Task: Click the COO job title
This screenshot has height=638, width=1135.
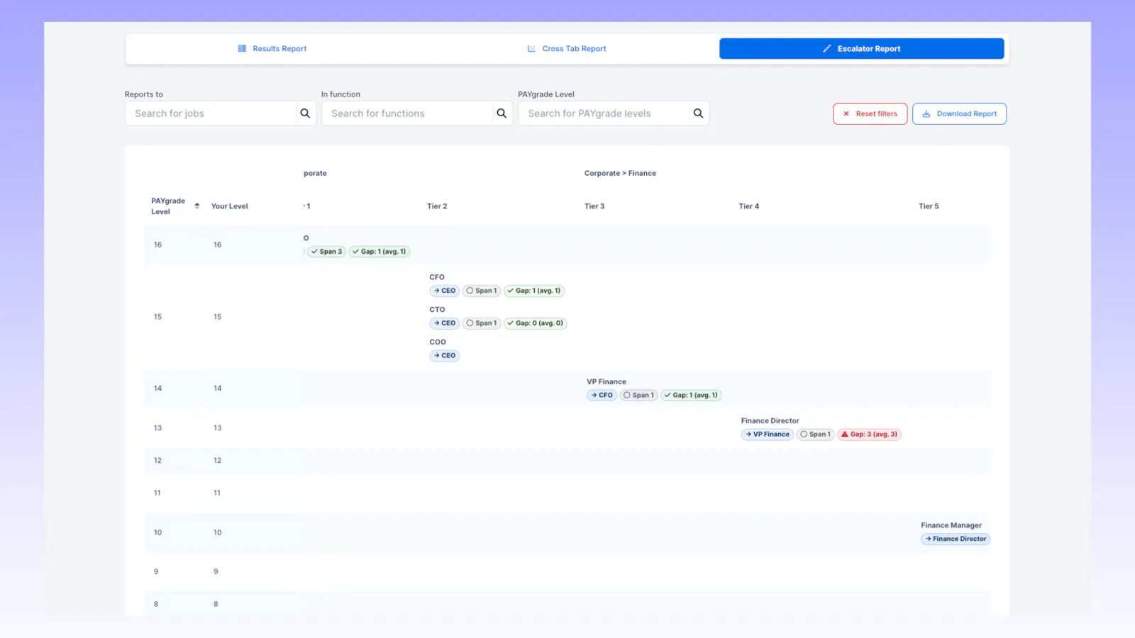Action: (438, 342)
